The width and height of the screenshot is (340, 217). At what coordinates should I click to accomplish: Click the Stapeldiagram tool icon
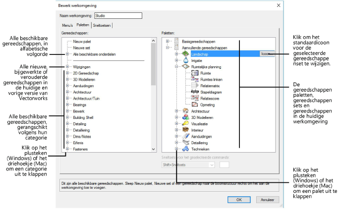194,92
